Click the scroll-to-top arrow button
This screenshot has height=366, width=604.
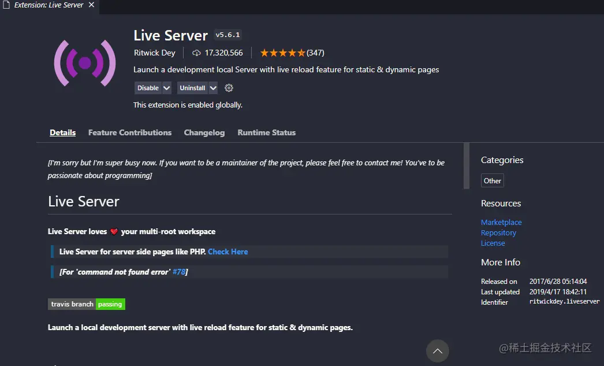(x=438, y=351)
